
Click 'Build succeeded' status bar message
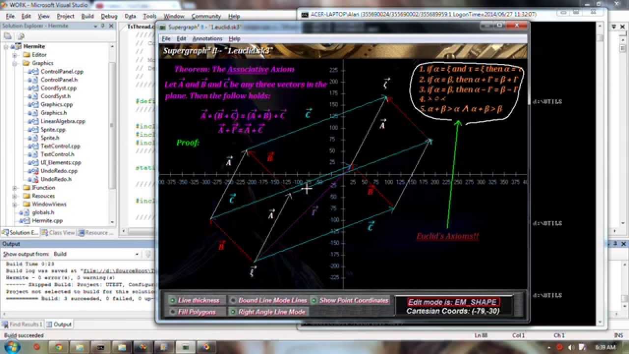(x=24, y=335)
